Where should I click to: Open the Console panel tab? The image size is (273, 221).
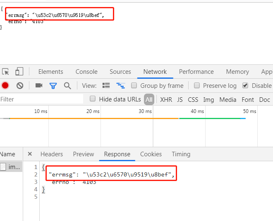pos(86,72)
